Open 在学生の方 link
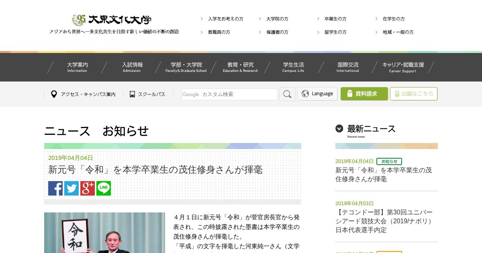The image size is (482, 253). pyautogui.click(x=394, y=19)
